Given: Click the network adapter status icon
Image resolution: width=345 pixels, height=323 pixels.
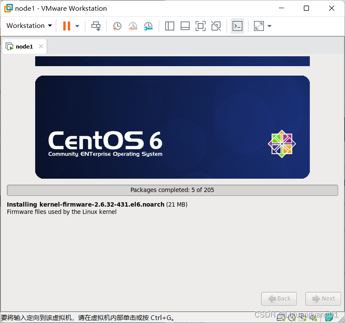Looking at the screenshot, I should (303, 317).
